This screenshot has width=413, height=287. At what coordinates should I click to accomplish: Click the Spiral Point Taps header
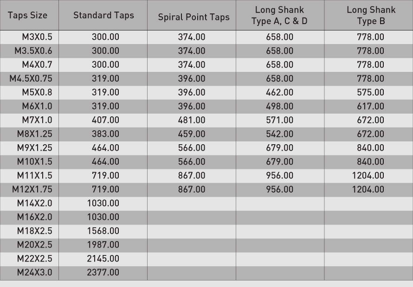[194, 18]
